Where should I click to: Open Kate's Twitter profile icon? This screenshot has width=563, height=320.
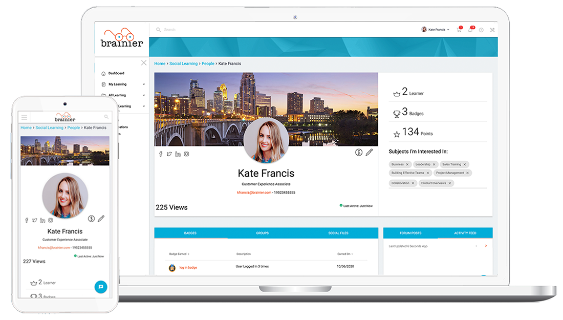[169, 154]
